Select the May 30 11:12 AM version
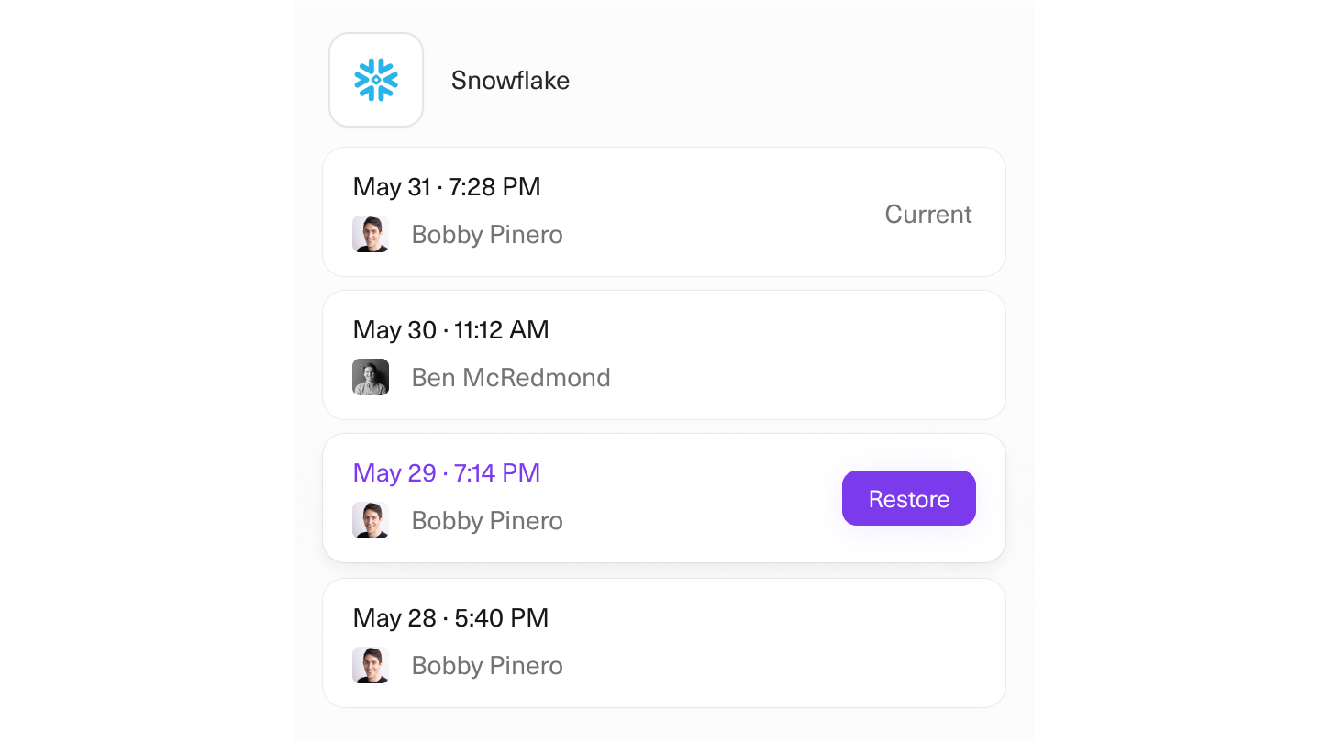This screenshot has width=1321, height=743. [450, 330]
